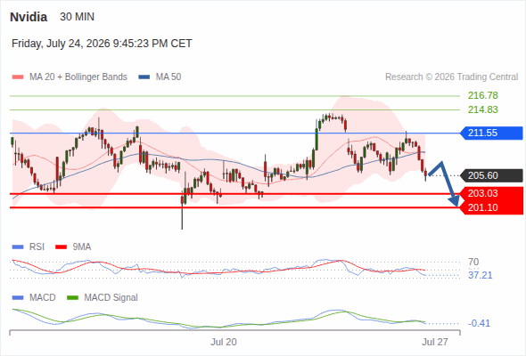Select the 203.03 support price tag
Image resolution: width=526 pixels, height=356 pixels.
491,193
